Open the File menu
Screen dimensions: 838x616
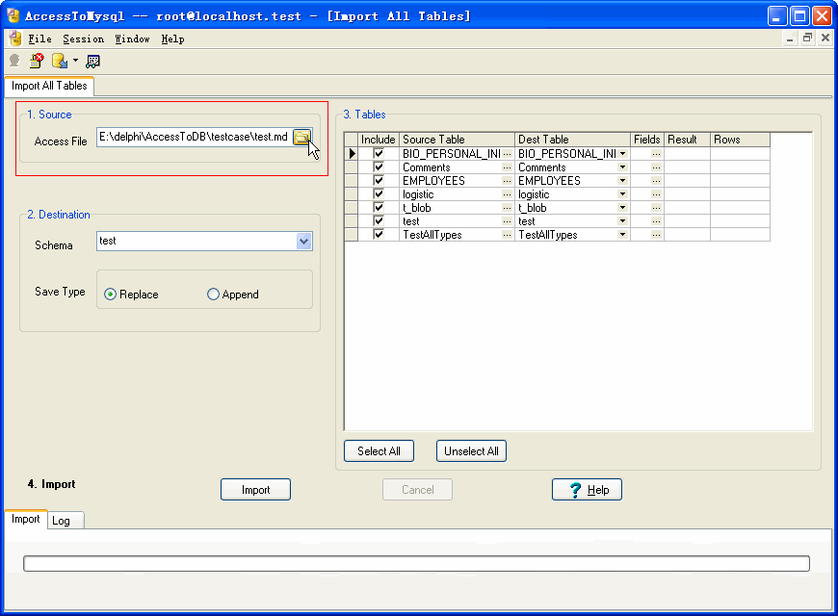tap(40, 39)
